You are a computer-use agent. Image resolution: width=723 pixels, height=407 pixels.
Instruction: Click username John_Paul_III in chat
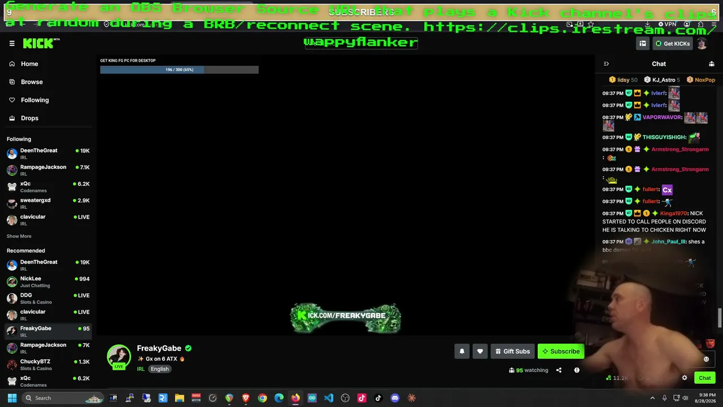point(668,242)
